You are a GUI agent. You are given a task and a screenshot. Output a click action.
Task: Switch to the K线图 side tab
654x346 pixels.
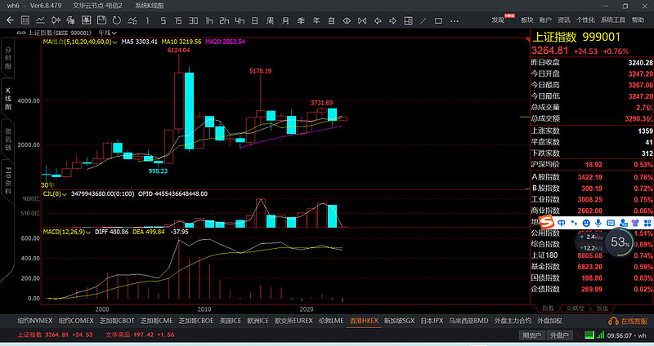(8, 99)
